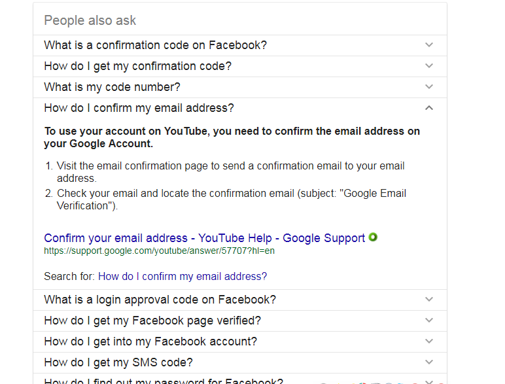
Task: Expand chevron for 'How do I get my SMS code?'
Action: [x=429, y=362]
